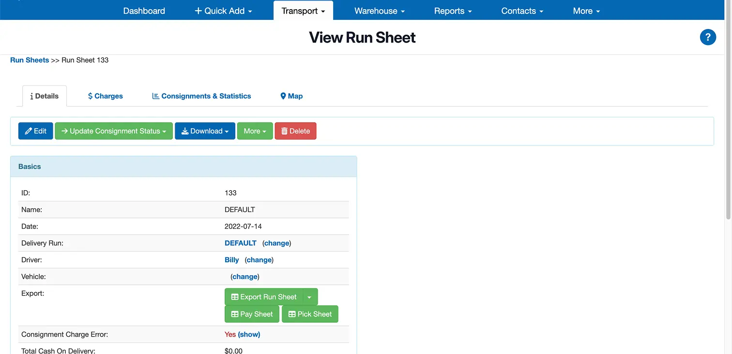Click the map pin icon beside Map

(283, 96)
